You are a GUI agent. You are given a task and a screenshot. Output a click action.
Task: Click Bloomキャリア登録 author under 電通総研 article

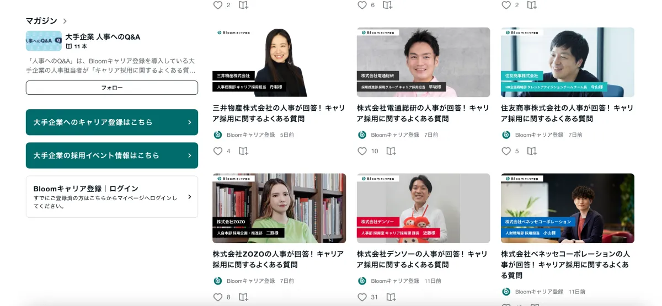[394, 135]
